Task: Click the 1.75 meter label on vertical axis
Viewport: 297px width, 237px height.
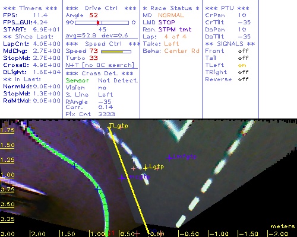Action: [x=7, y=130]
